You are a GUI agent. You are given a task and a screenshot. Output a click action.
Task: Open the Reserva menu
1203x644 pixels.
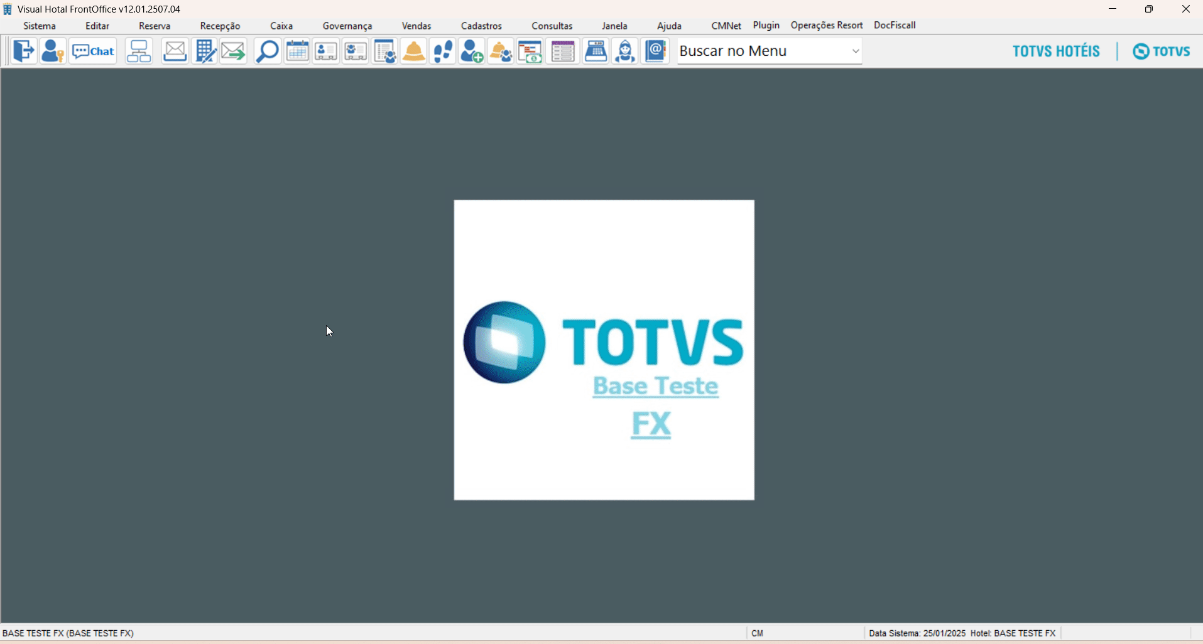(x=155, y=26)
